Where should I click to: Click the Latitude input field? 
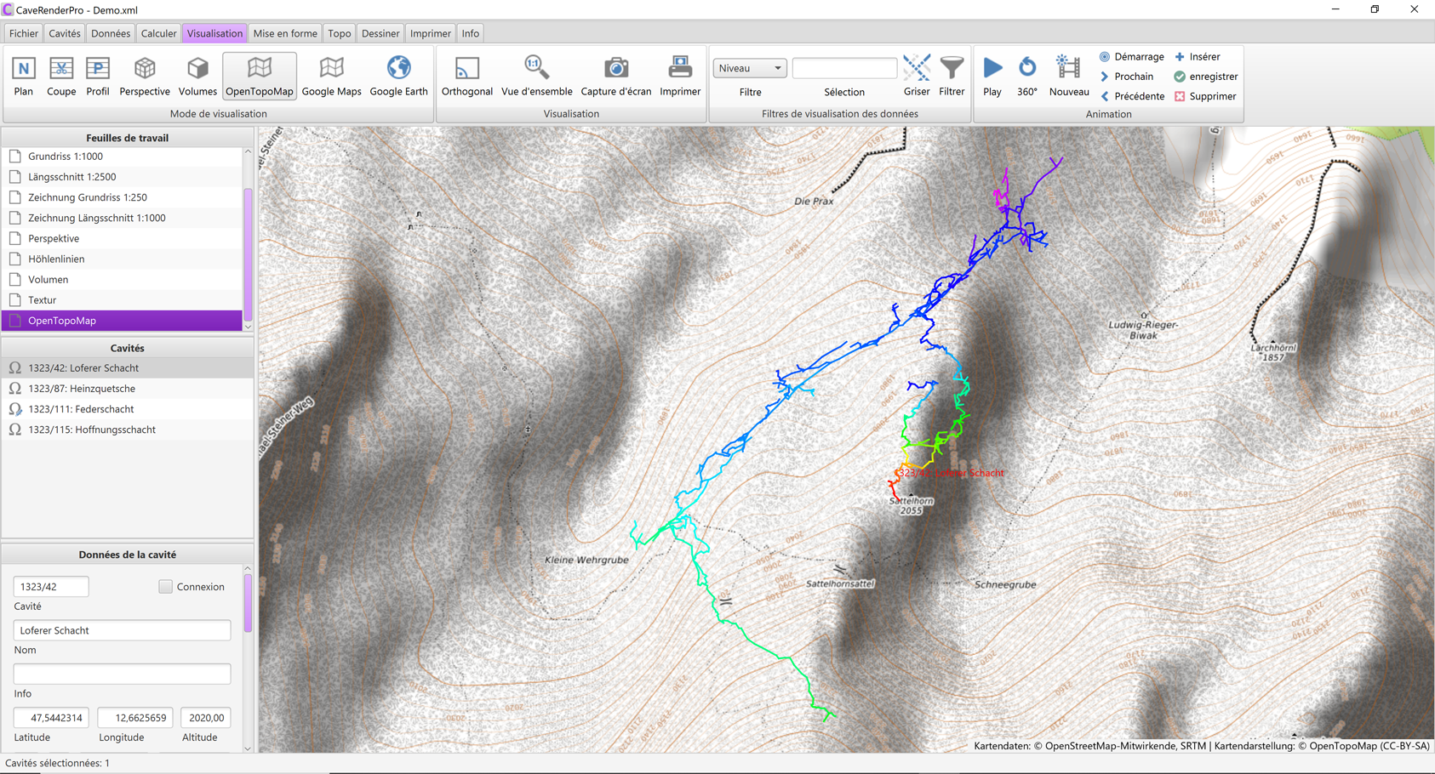(51, 718)
